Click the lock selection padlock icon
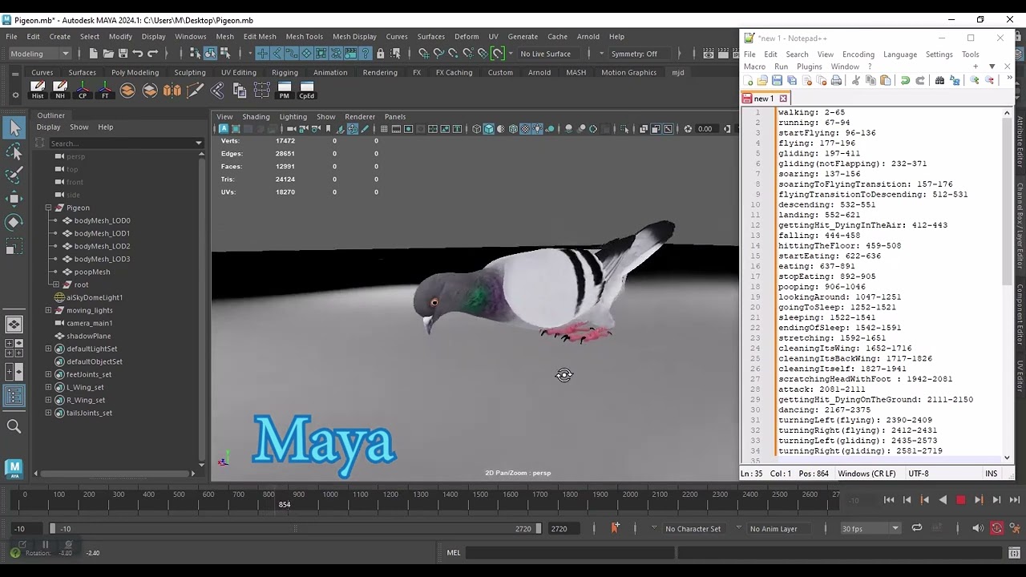 coord(381,54)
